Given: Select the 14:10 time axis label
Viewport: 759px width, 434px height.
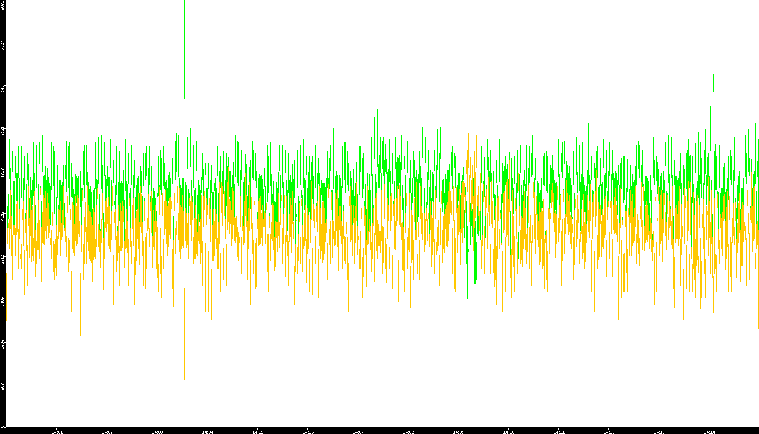Looking at the screenshot, I should tap(509, 431).
